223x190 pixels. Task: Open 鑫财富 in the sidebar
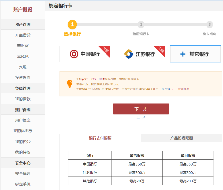23,46
